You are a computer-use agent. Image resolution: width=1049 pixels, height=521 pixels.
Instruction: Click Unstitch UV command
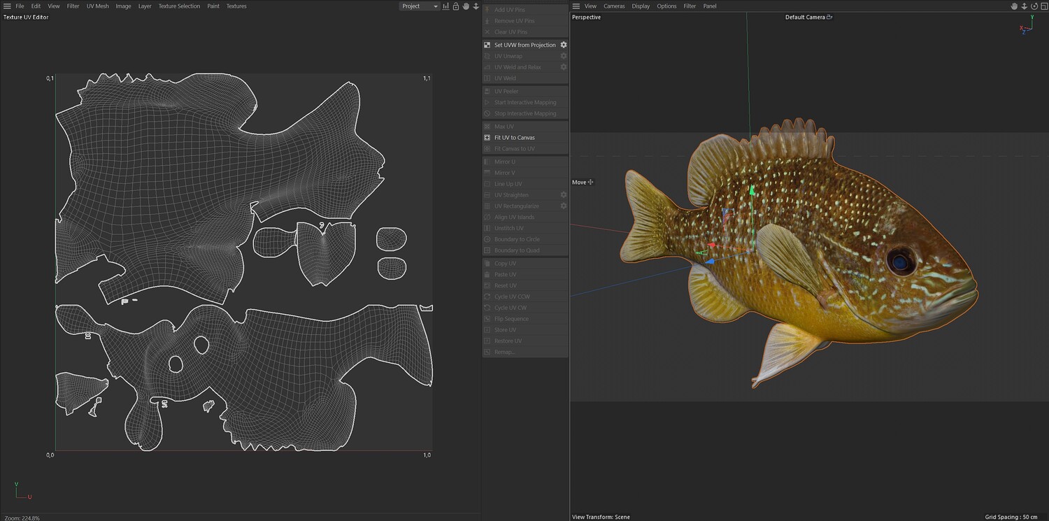(524, 228)
